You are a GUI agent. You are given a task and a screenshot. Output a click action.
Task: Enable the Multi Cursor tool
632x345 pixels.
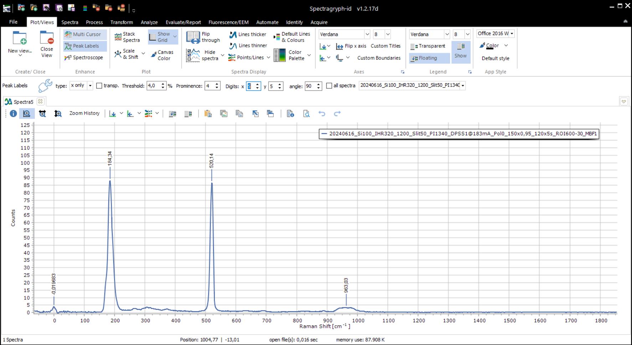(85, 35)
